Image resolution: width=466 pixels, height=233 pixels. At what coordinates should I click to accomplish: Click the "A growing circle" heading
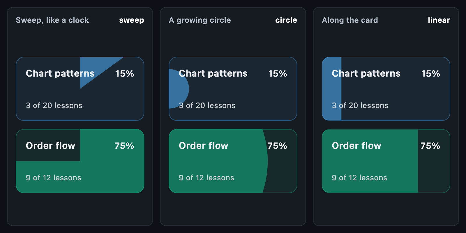pos(200,20)
